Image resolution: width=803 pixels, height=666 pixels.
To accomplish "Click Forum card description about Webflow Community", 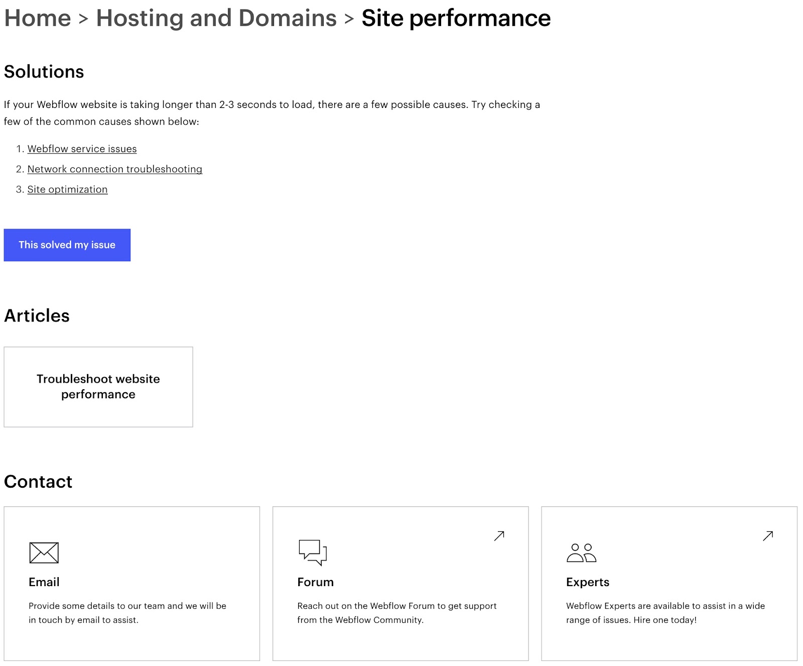I will point(397,613).
